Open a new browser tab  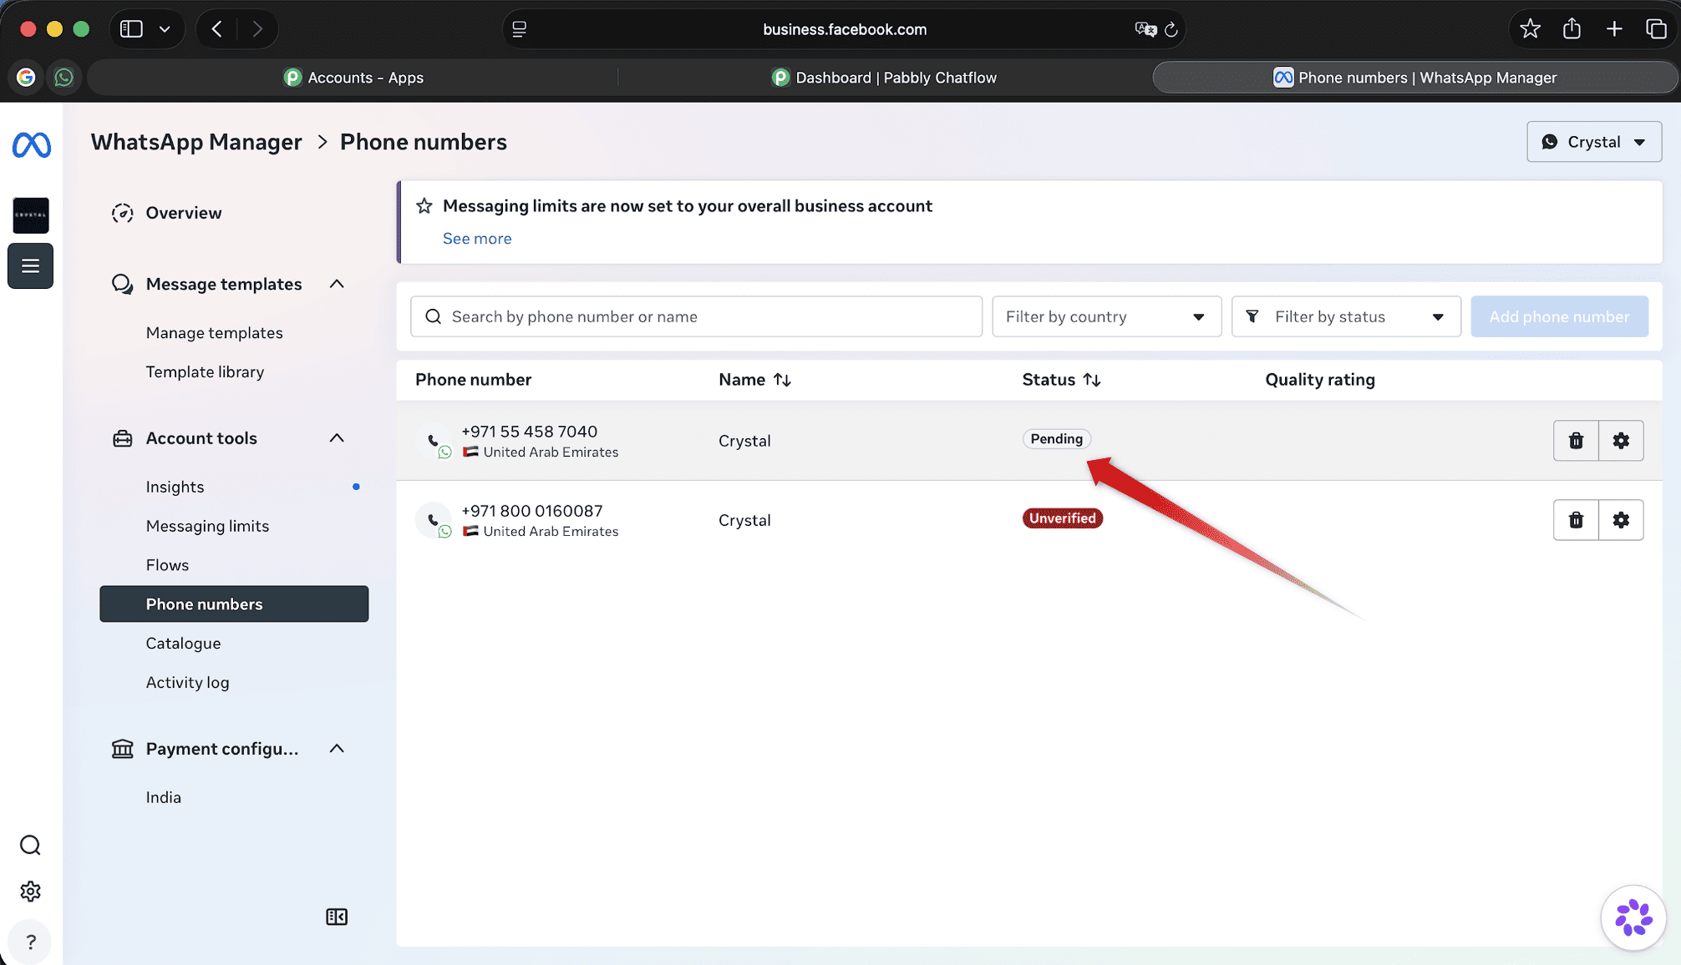(x=1614, y=29)
